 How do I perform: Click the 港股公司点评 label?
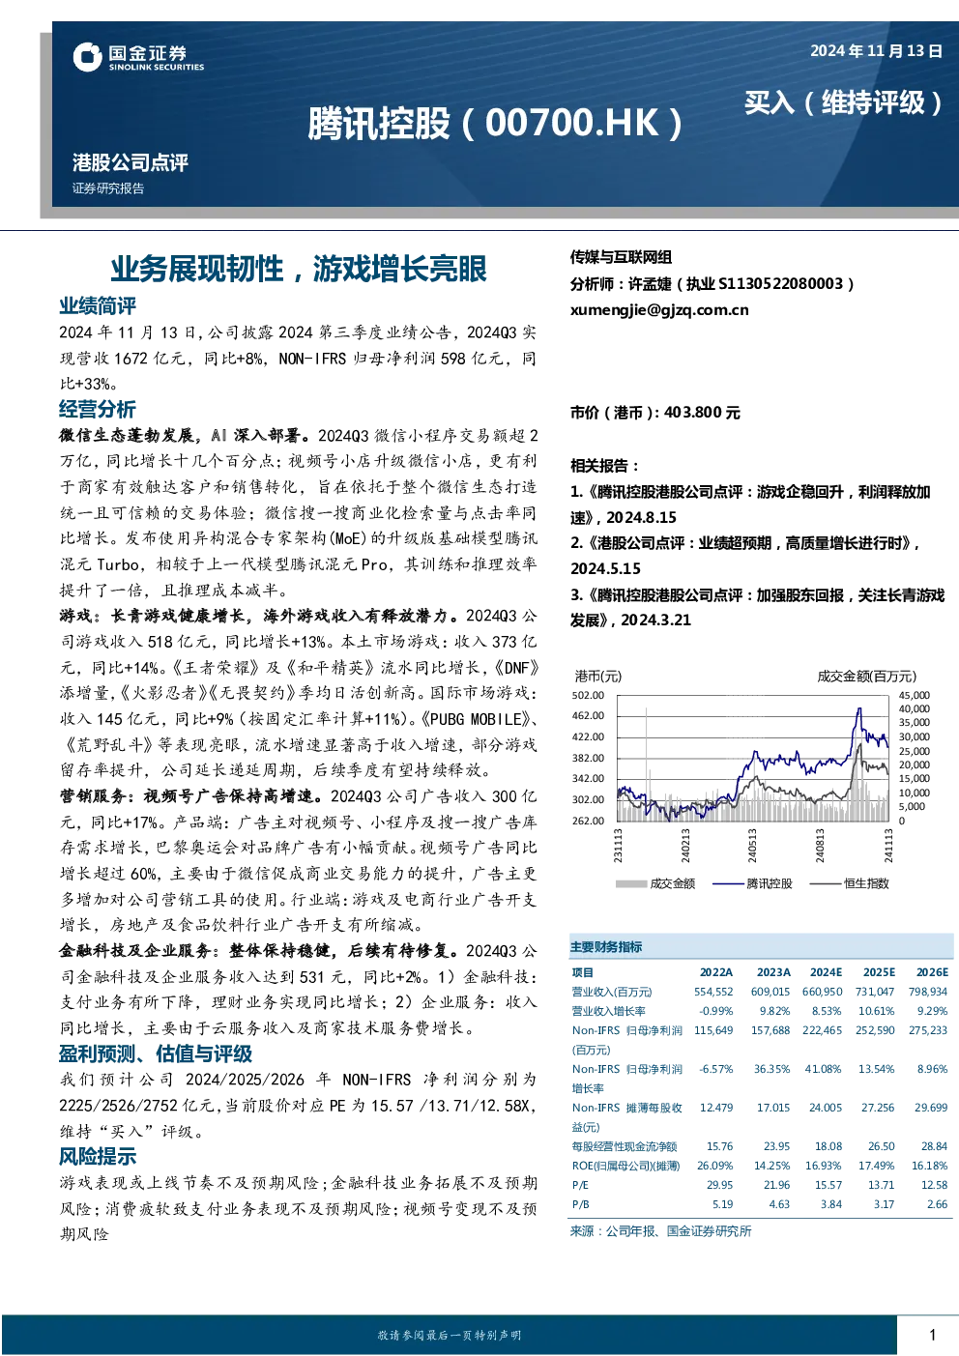(131, 162)
